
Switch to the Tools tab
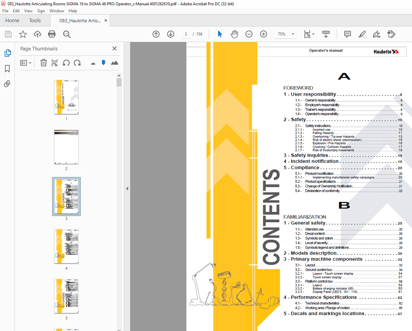click(x=35, y=21)
